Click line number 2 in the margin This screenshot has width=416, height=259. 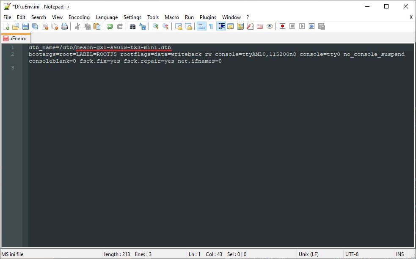12,54
